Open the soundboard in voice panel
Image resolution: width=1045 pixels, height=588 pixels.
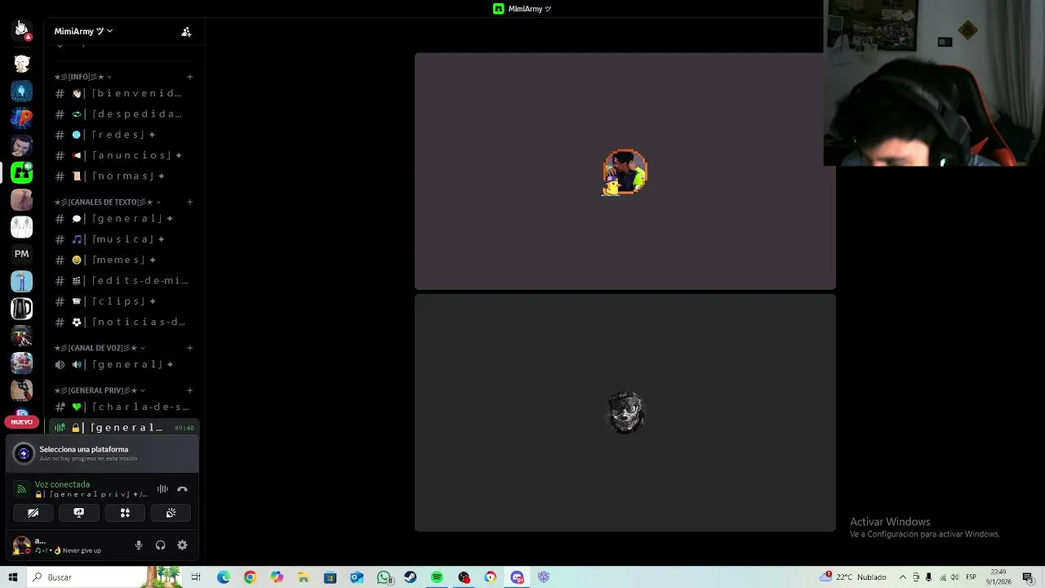(171, 513)
